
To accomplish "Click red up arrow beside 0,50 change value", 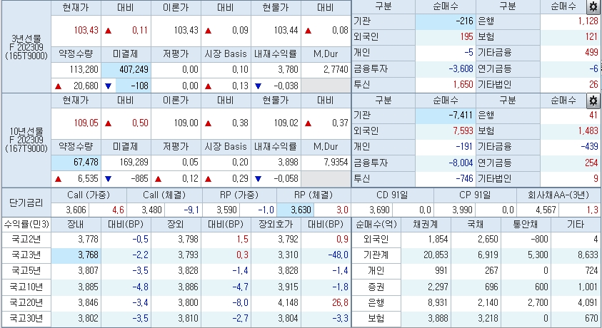I will [x=109, y=123].
